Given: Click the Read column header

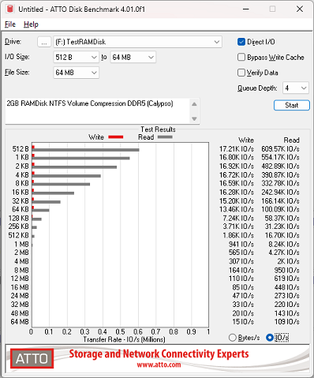Looking at the screenshot, I should 291,140.
